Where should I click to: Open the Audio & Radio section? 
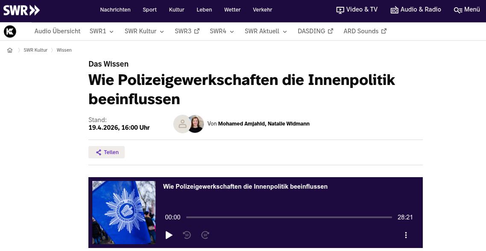pyautogui.click(x=416, y=10)
